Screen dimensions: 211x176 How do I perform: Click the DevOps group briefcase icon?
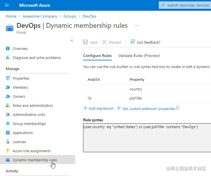[x=10, y=28]
